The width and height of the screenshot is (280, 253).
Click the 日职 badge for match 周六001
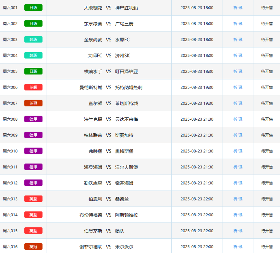click(x=33, y=8)
